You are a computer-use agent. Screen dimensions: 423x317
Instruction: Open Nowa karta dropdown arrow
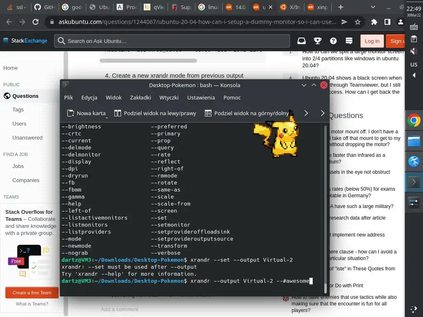pos(107,118)
